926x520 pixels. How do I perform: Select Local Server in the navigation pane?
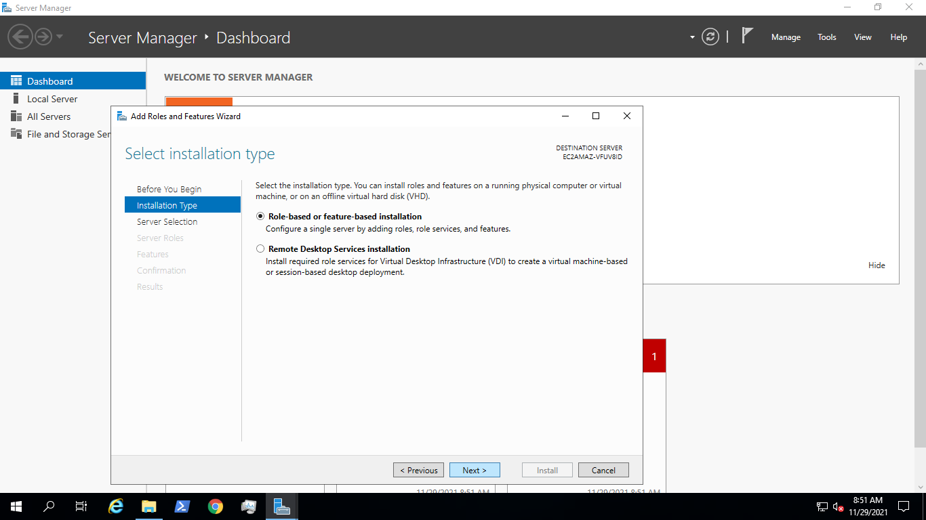point(53,98)
